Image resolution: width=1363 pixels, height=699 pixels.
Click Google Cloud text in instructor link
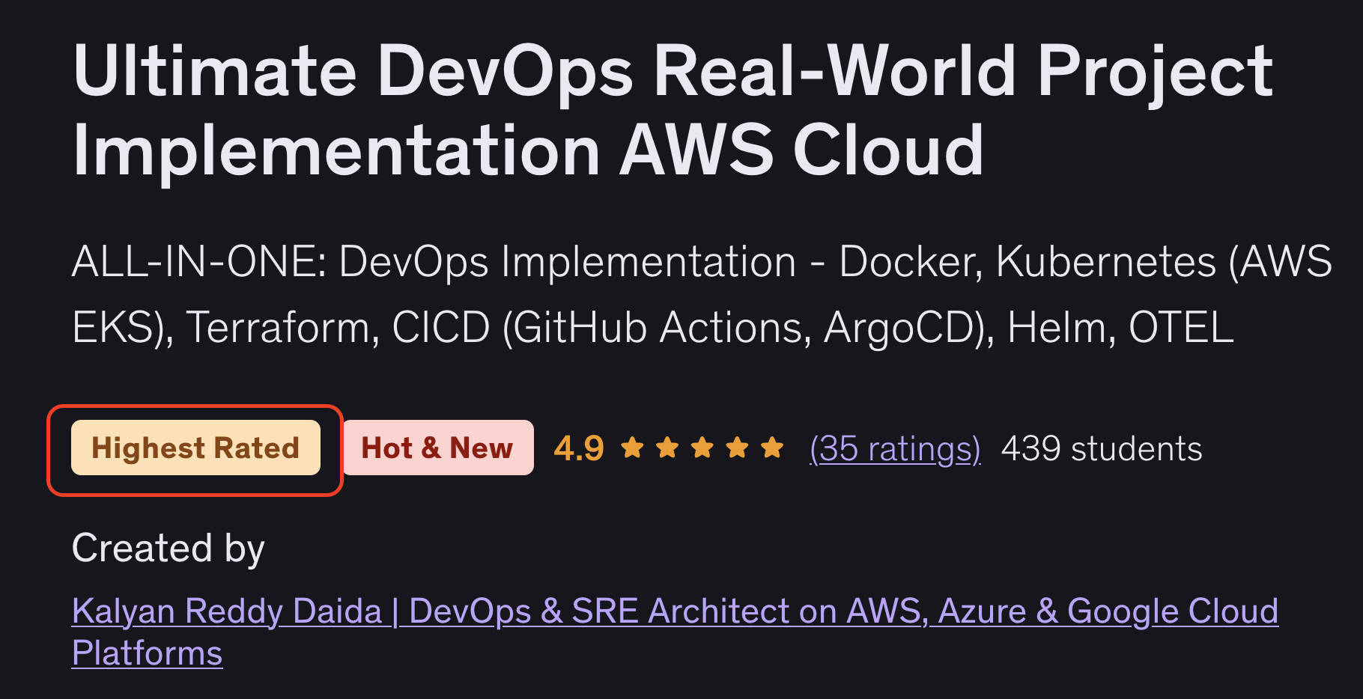[1172, 611]
